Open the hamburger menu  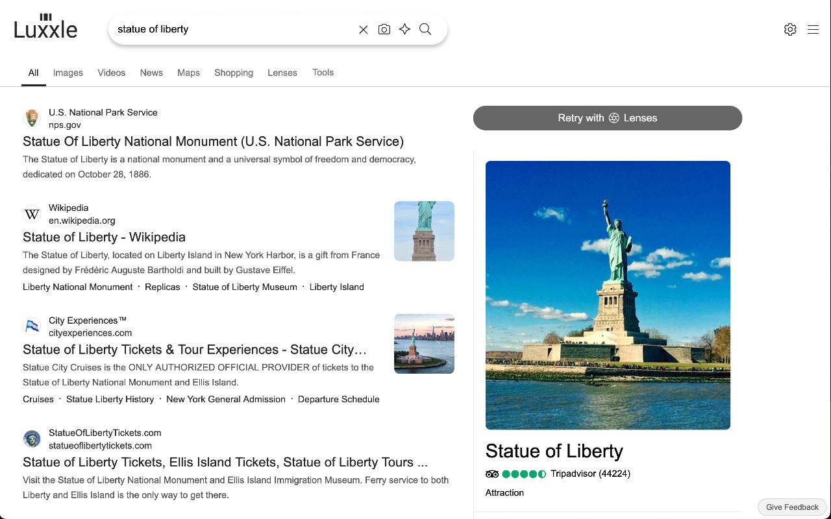coord(813,29)
